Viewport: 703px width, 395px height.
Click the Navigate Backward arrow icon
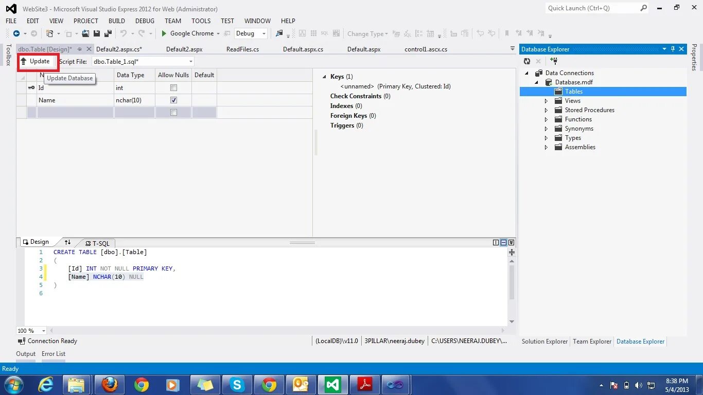coord(16,33)
